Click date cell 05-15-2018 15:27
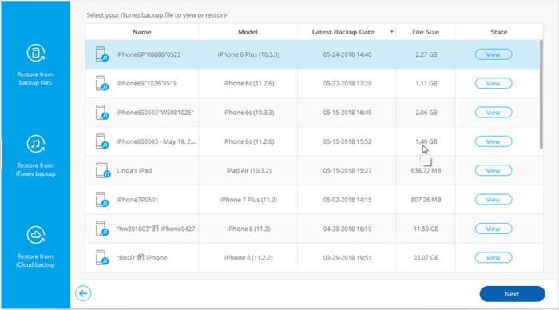This screenshot has height=310, width=559. click(347, 170)
